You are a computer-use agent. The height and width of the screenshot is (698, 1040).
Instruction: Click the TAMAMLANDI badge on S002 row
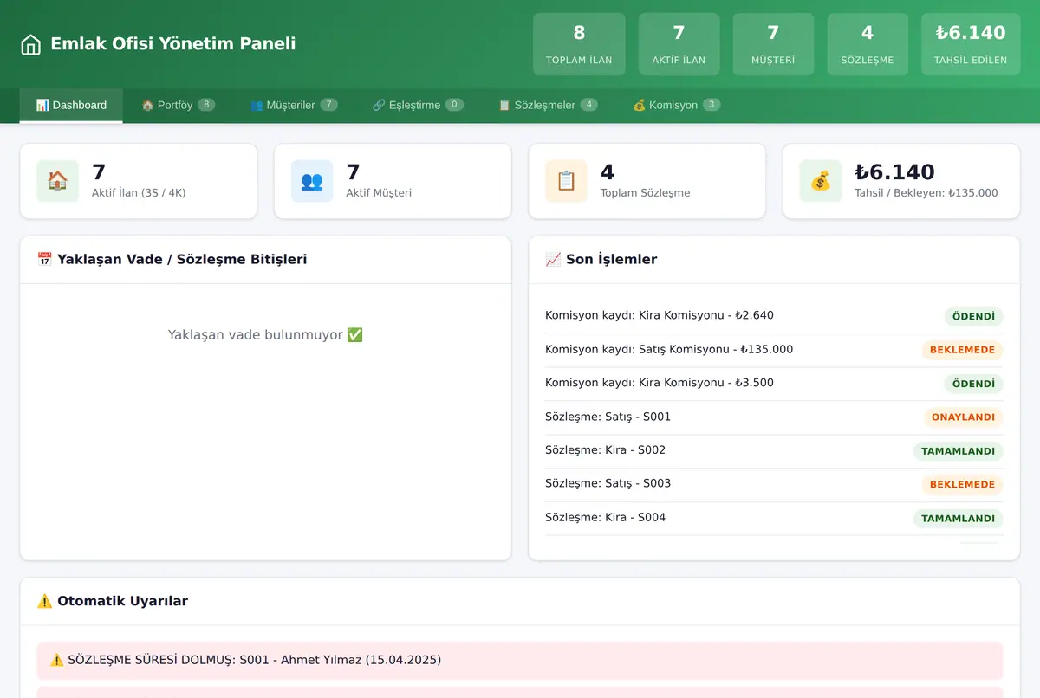[x=958, y=451]
